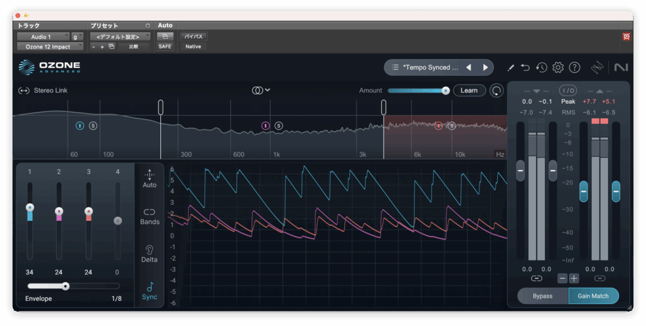The height and width of the screenshot is (326, 646).
Task: Select the Sync mode tab
Action: coord(150,291)
